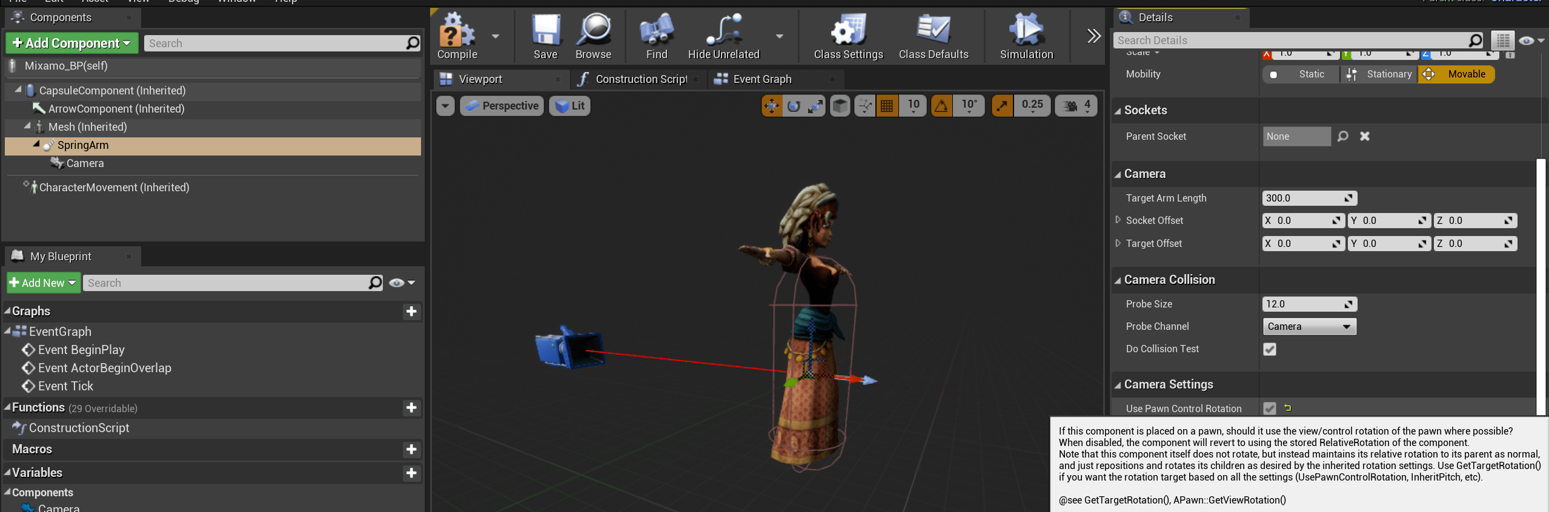Image resolution: width=1549 pixels, height=512 pixels.
Task: Open rotation snap value 10° dropdown
Action: pyautogui.click(x=969, y=106)
